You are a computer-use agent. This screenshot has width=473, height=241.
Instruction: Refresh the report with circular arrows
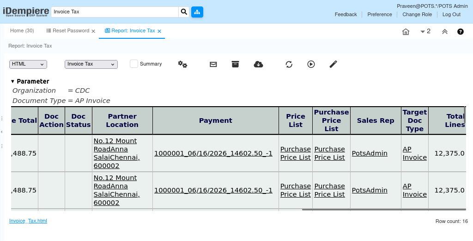pos(289,64)
